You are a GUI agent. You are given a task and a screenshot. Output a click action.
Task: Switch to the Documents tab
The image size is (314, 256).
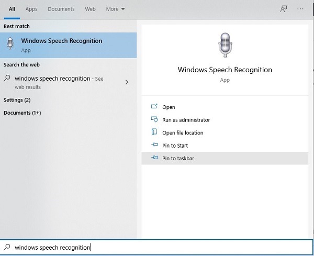pos(61,9)
